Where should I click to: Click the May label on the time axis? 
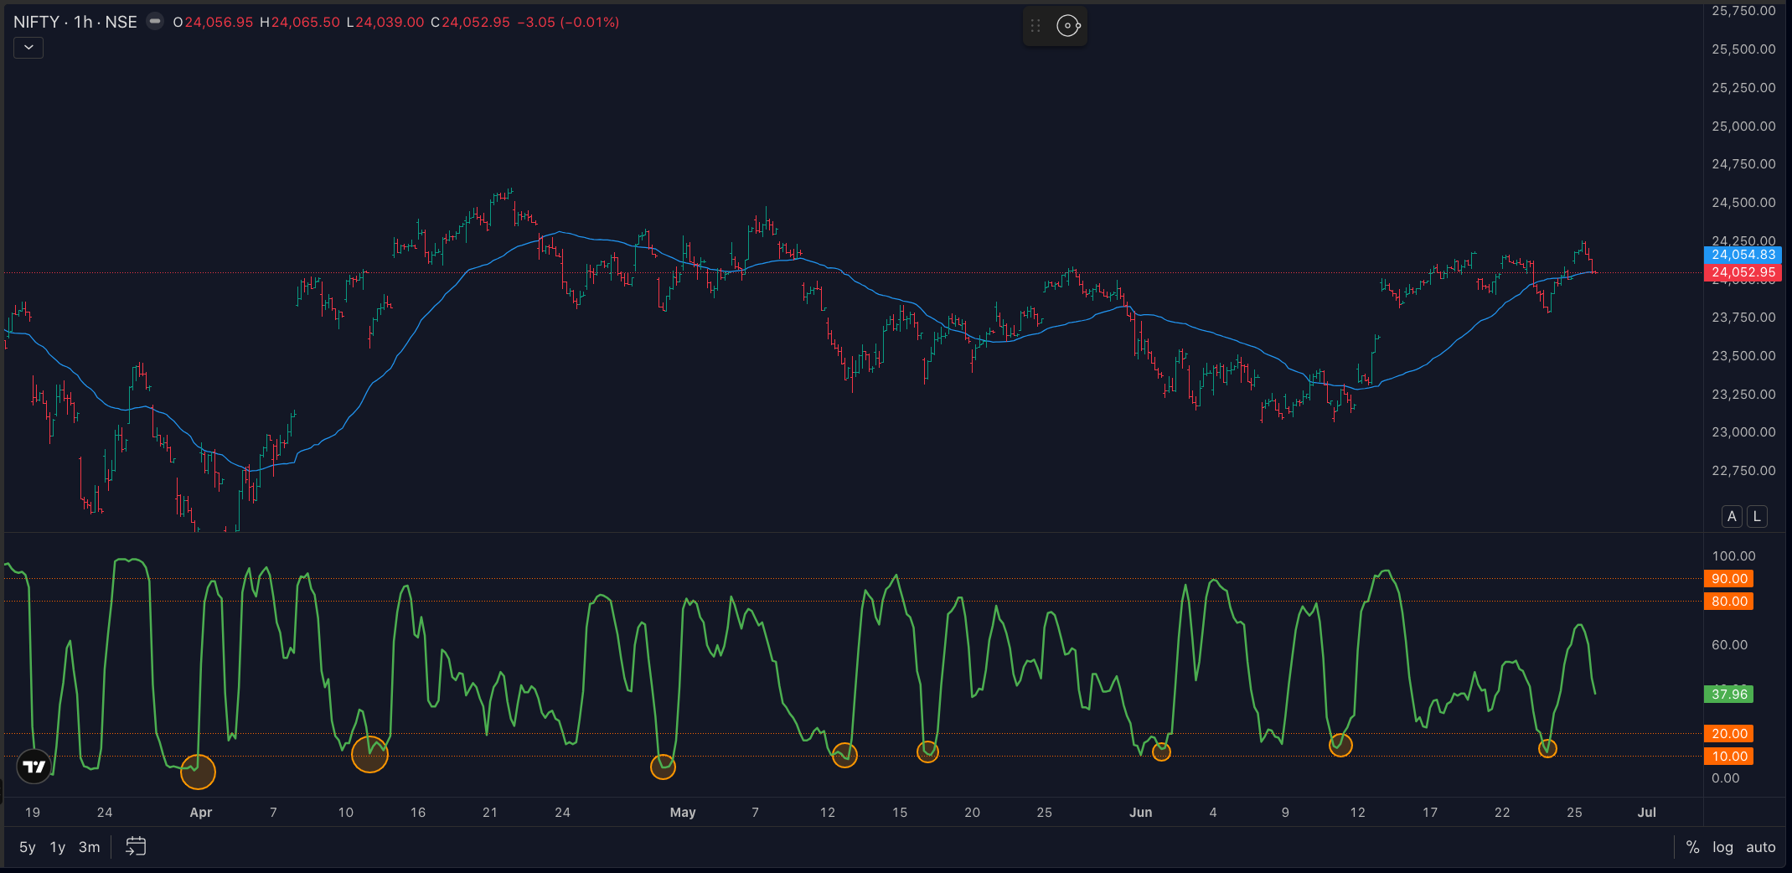[x=683, y=813]
